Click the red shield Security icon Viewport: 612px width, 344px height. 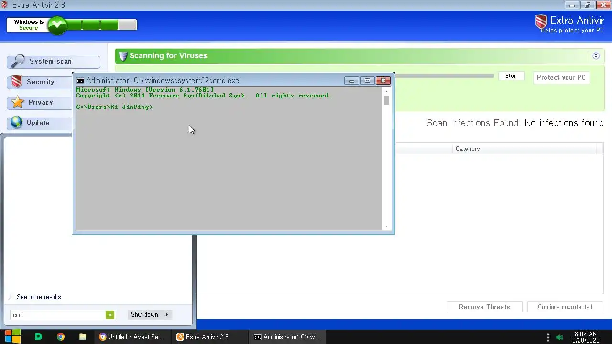point(17,82)
